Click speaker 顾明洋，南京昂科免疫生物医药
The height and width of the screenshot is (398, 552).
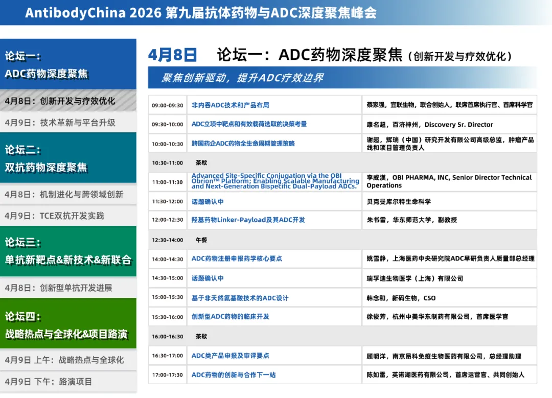[x=444, y=356]
